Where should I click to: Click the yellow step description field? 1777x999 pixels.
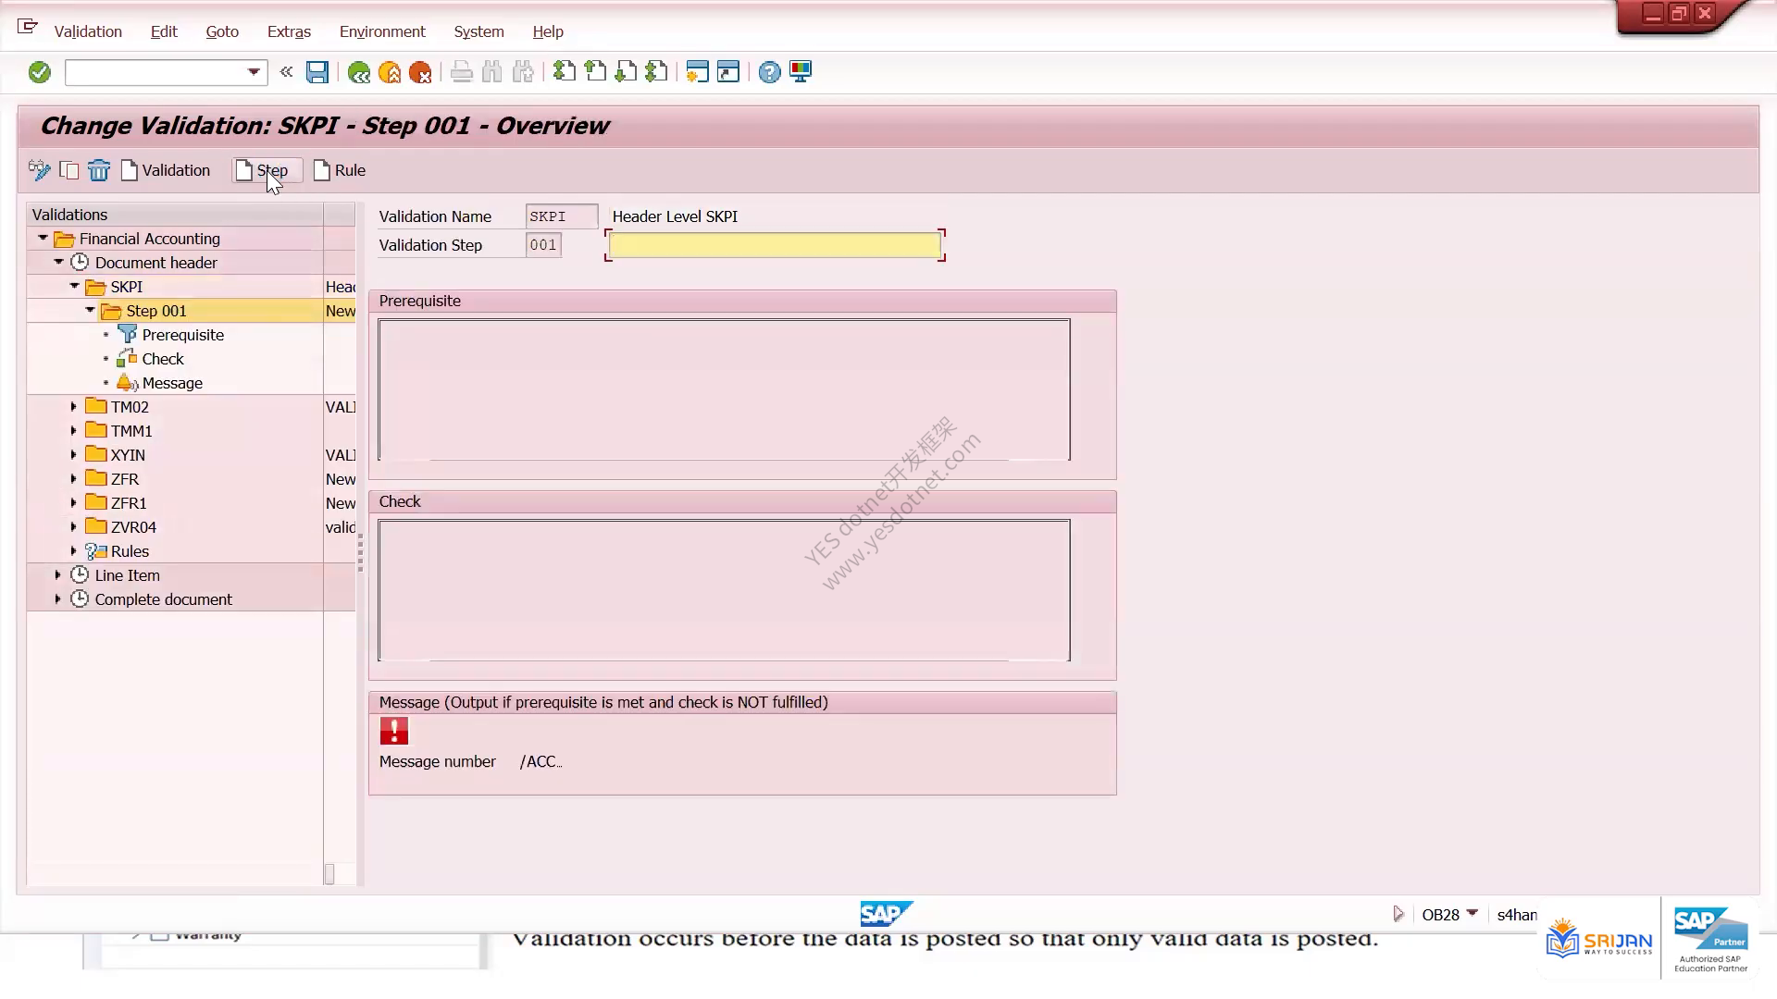[775, 245]
